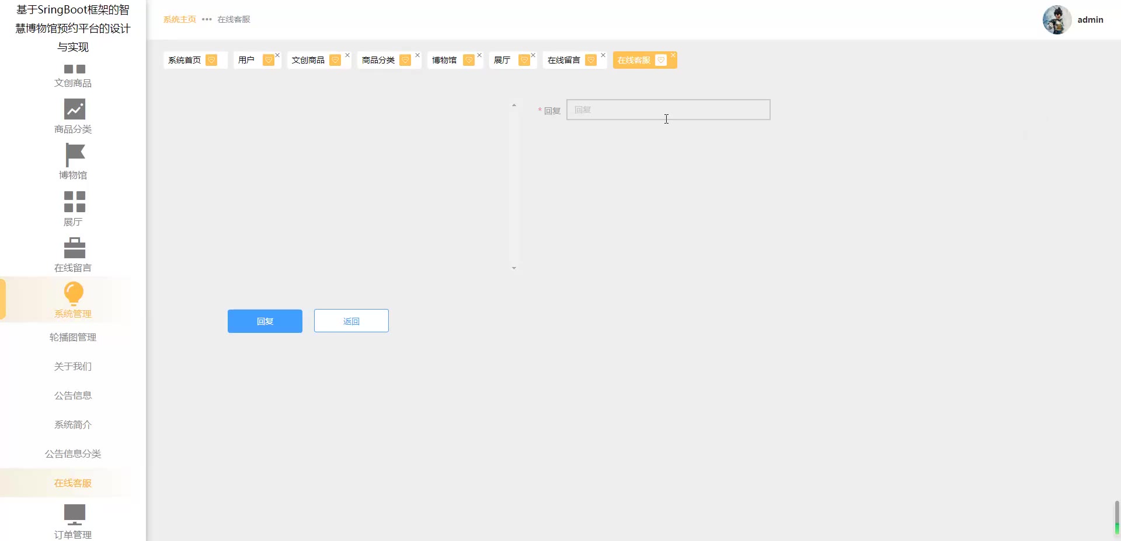Click badge icon on 在线客服 tab

[x=661, y=60]
